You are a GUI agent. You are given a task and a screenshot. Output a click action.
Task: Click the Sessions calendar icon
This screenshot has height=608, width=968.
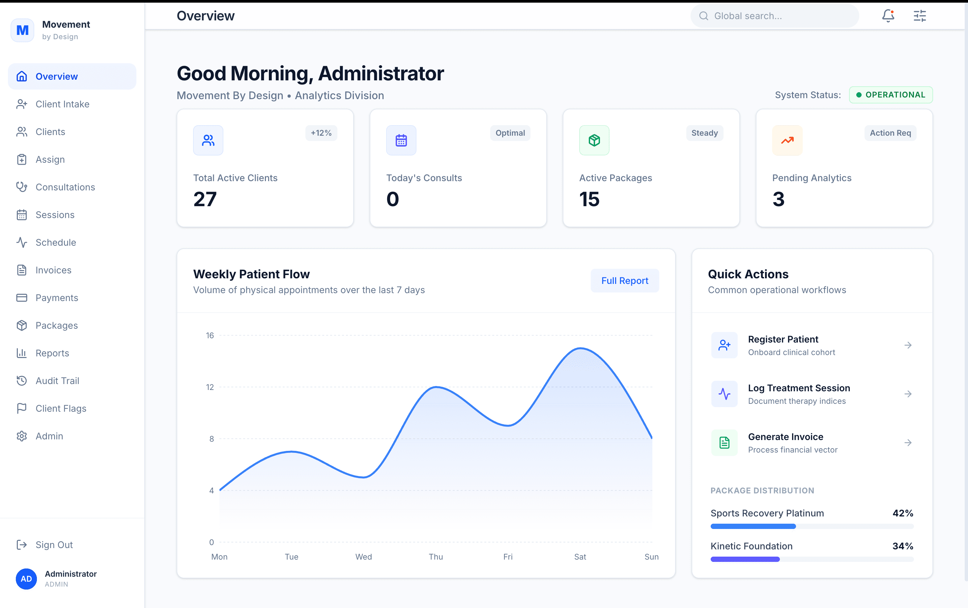tap(22, 215)
